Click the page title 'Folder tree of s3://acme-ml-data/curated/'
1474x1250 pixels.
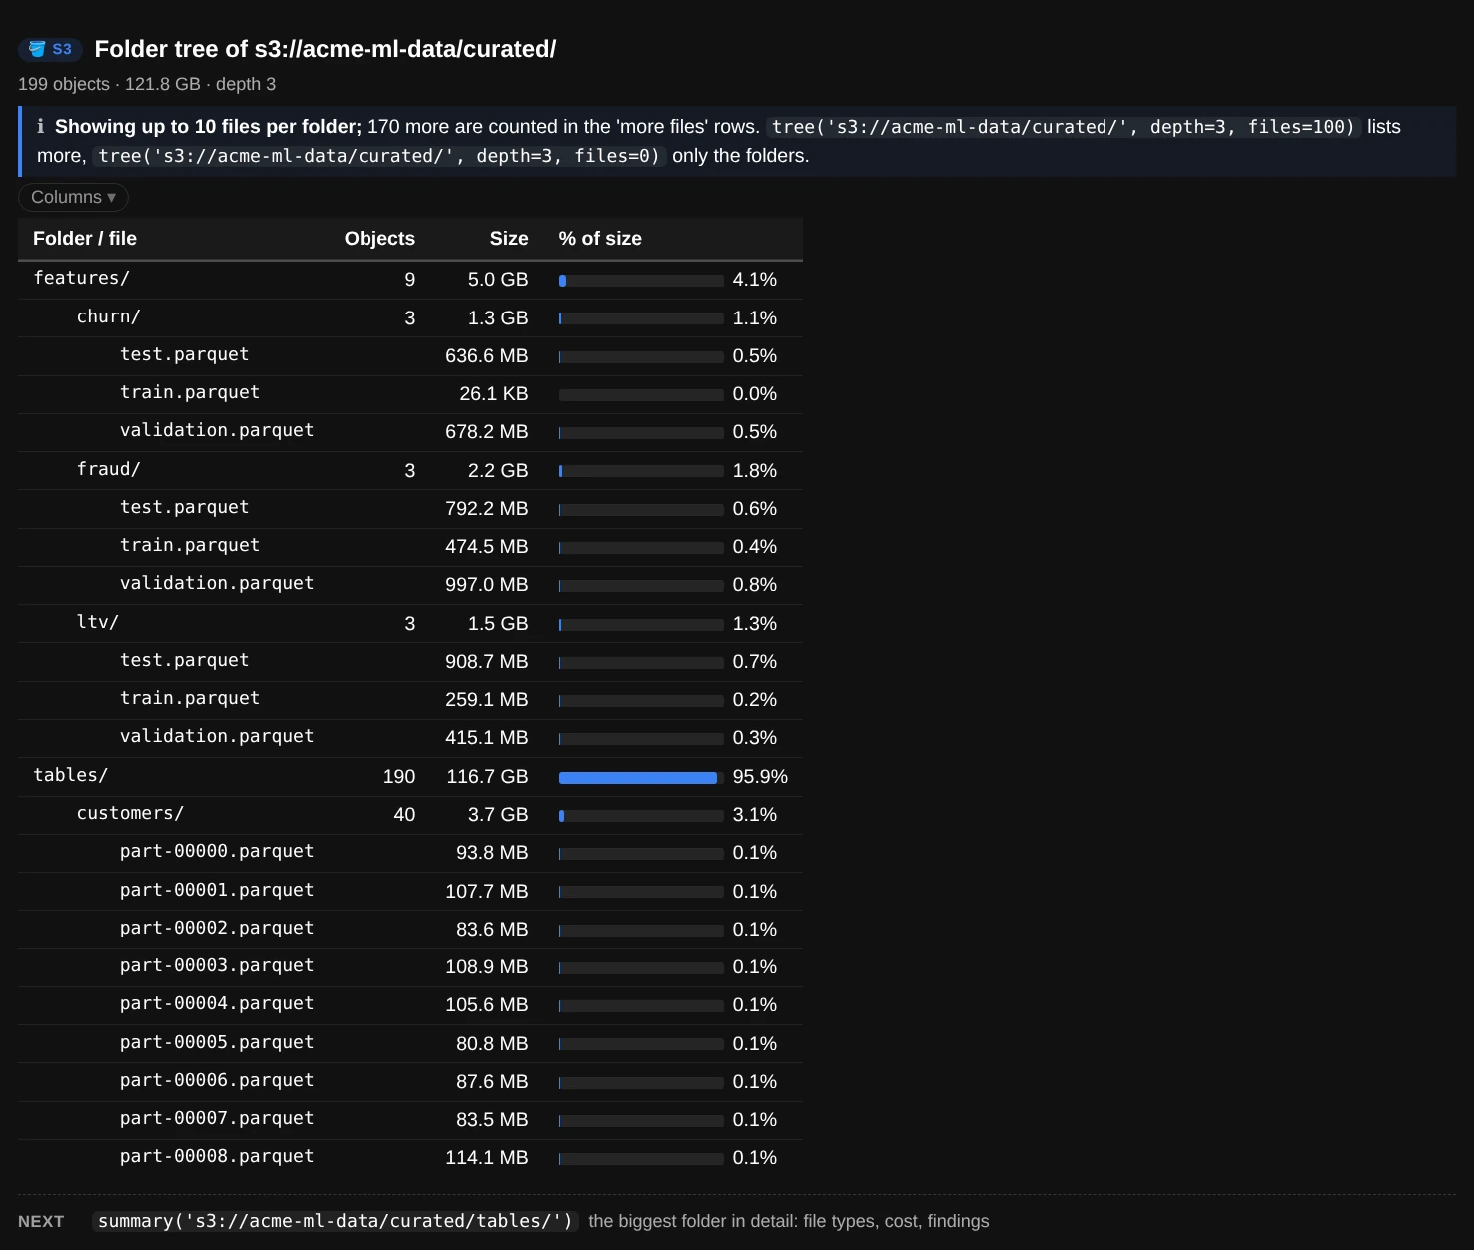pos(326,49)
